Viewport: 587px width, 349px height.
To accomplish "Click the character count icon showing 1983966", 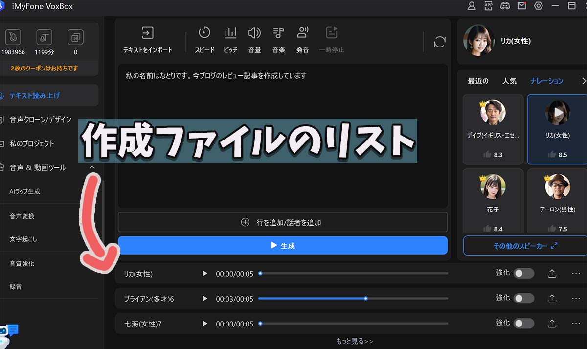I will (13, 37).
